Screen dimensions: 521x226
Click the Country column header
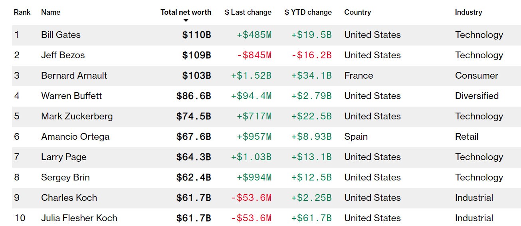pyautogui.click(x=357, y=12)
